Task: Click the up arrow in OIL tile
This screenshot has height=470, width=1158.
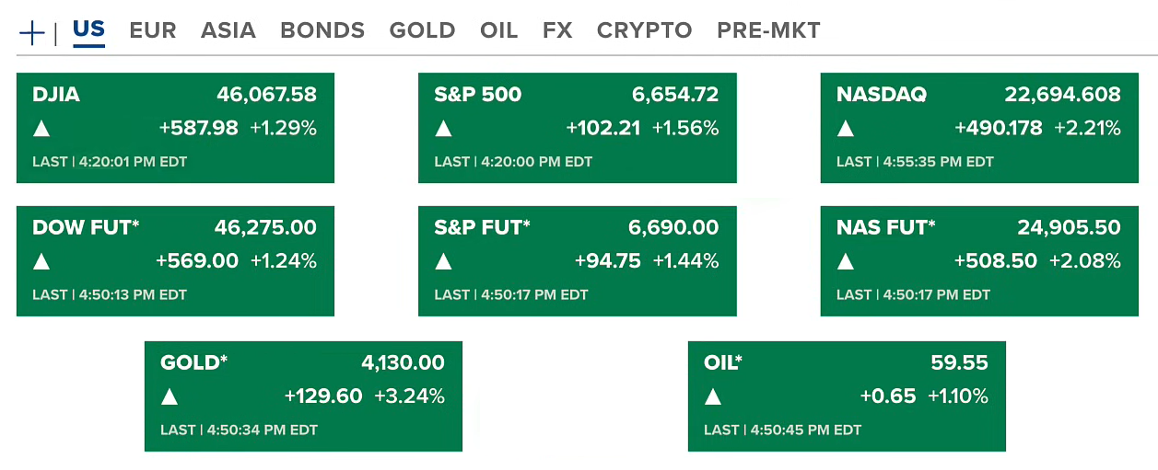Action: [x=713, y=397]
